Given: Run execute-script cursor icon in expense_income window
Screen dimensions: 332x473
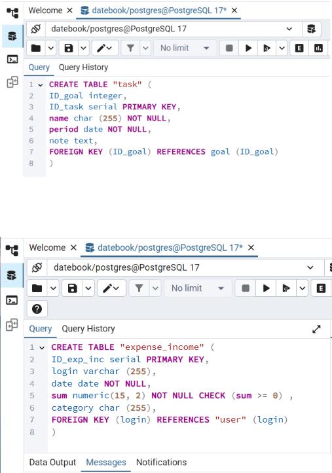Looking at the screenshot, I should (286, 288).
